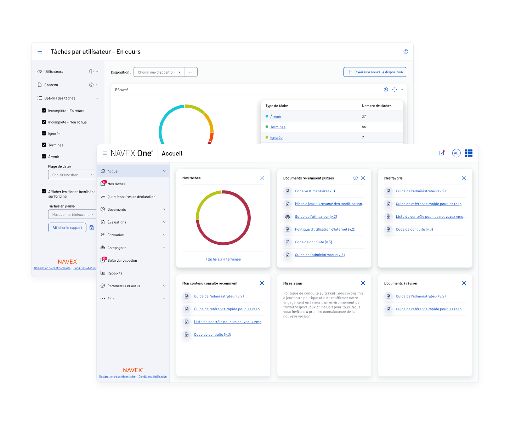510x425 pixels.
Task: Click Créer une nouvelle disposition button
Action: [375, 72]
